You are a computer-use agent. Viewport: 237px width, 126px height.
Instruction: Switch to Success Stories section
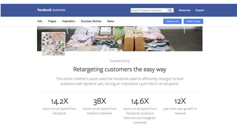pos(91,21)
